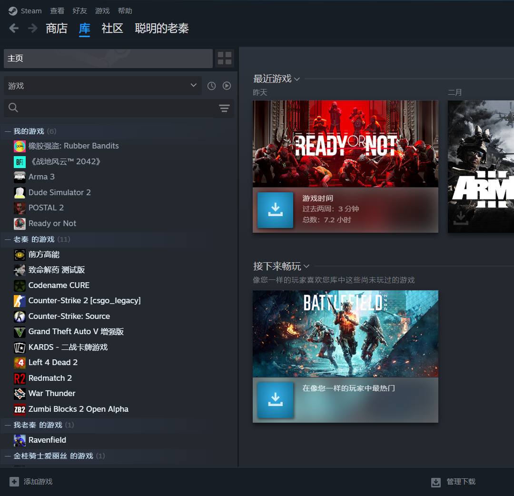The width and height of the screenshot is (514, 496).
Task: Click the Grand Theft Auto V icon
Action: coord(20,332)
